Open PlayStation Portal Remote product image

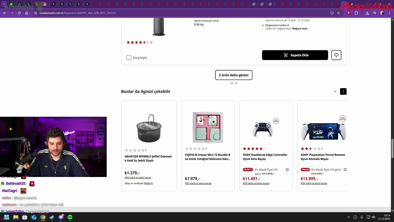[324, 131]
